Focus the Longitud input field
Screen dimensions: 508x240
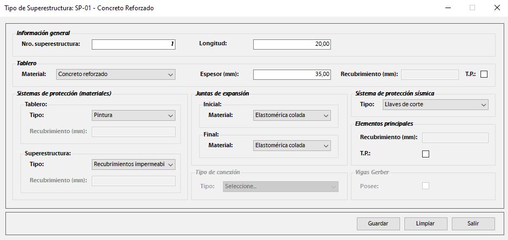point(292,44)
